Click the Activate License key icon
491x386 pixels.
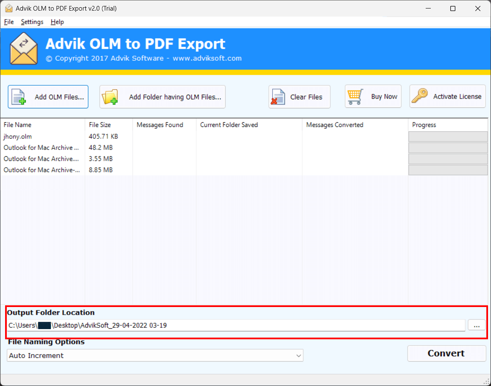[x=420, y=96]
